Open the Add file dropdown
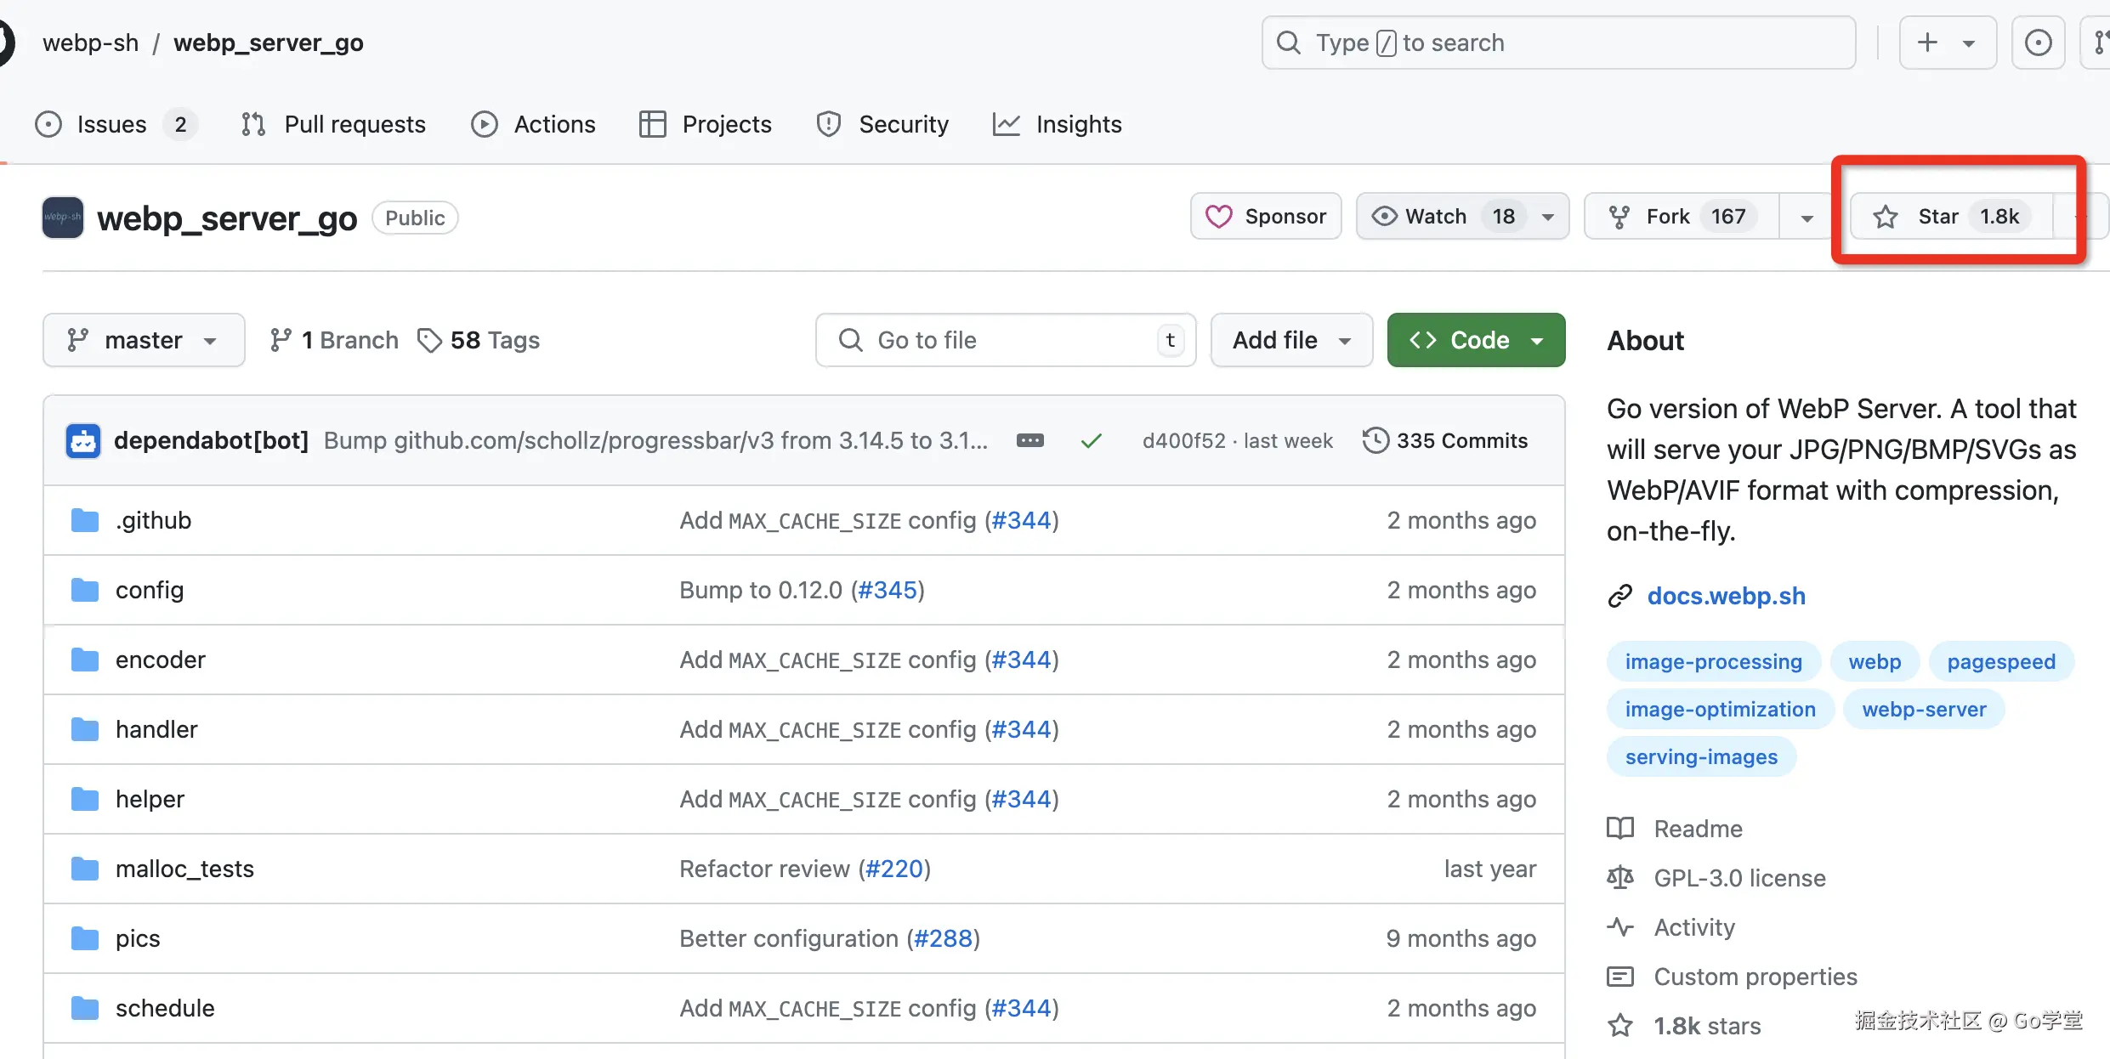The image size is (2110, 1059). [1291, 340]
